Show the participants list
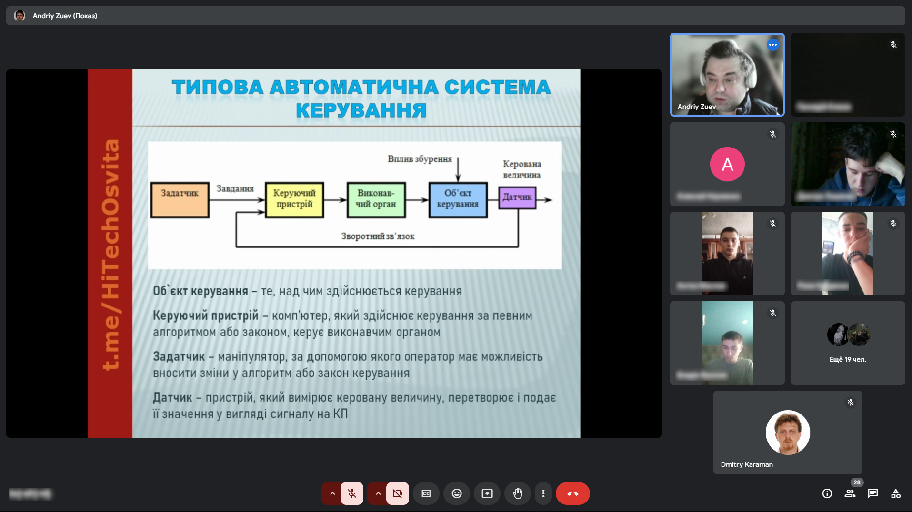Image resolution: width=912 pixels, height=512 pixels. pyautogui.click(x=850, y=493)
